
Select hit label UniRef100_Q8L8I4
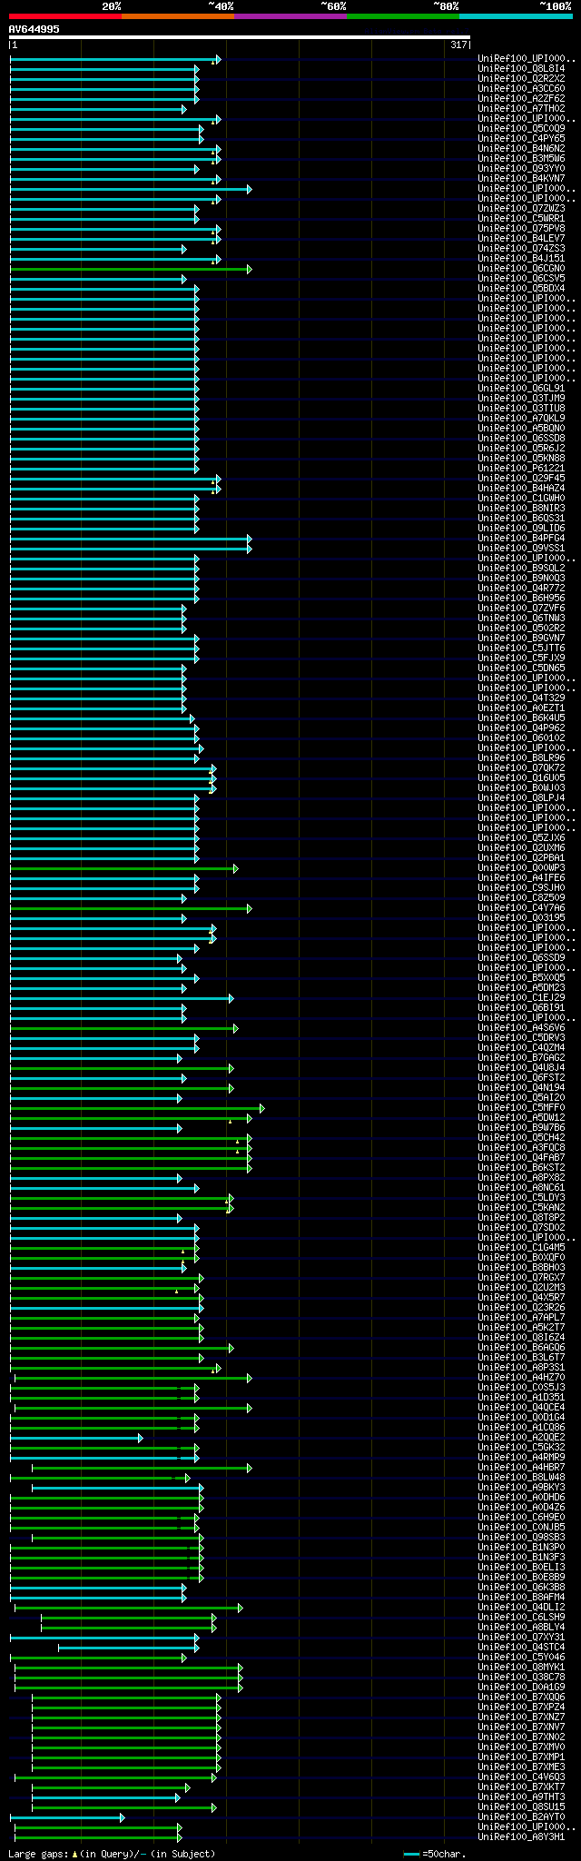pos(521,68)
